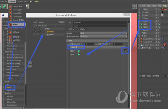Screen dimensions: 168x109
Task: Click the object GBuf ID number field
Action: point(90,44)
